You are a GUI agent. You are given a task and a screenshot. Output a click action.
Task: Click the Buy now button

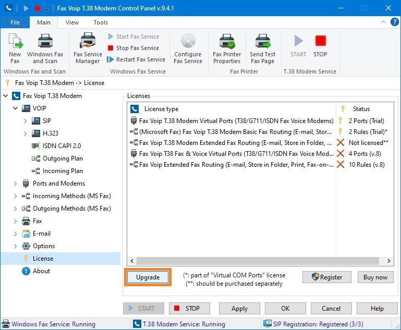(375, 277)
